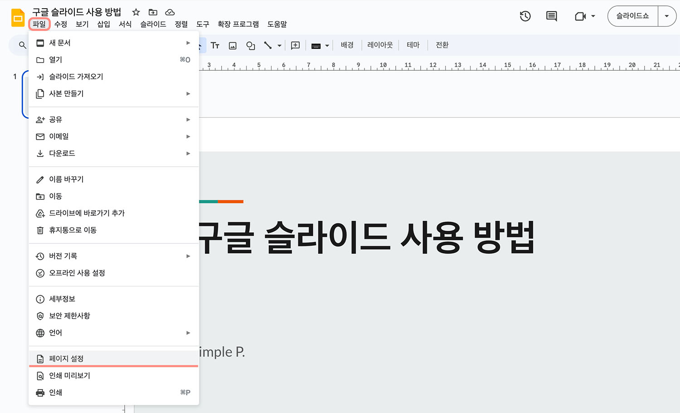Open the 파일 menu
The image size is (680, 413).
coord(39,24)
